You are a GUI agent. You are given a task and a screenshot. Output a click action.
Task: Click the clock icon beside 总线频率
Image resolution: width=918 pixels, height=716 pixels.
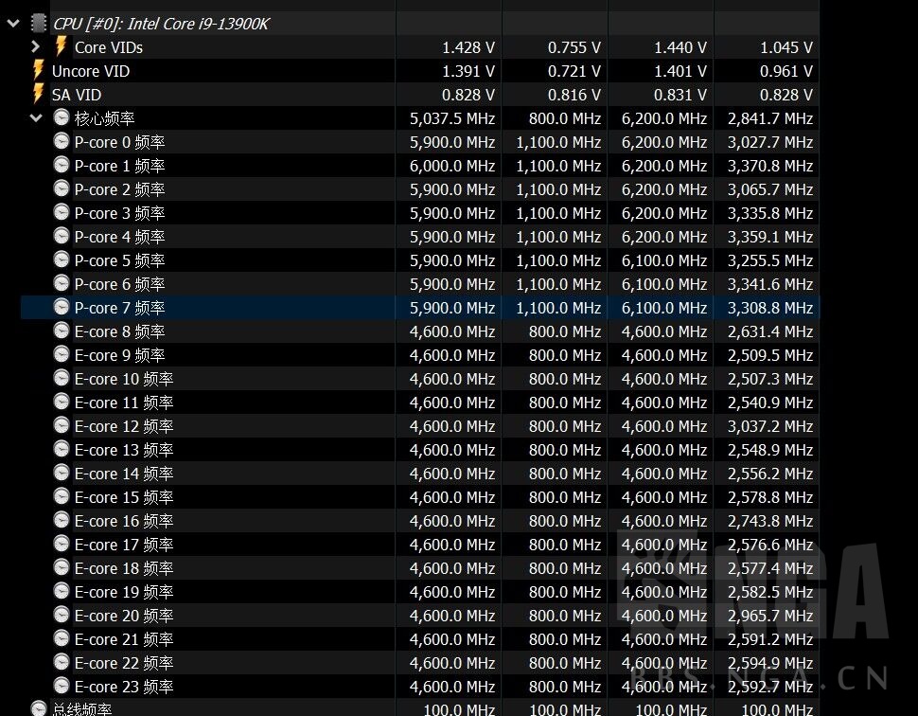pos(39,708)
